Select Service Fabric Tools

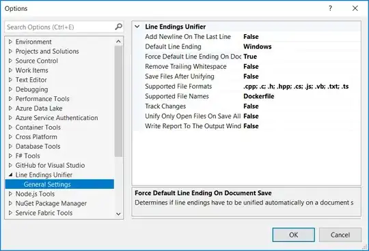coord(44,213)
